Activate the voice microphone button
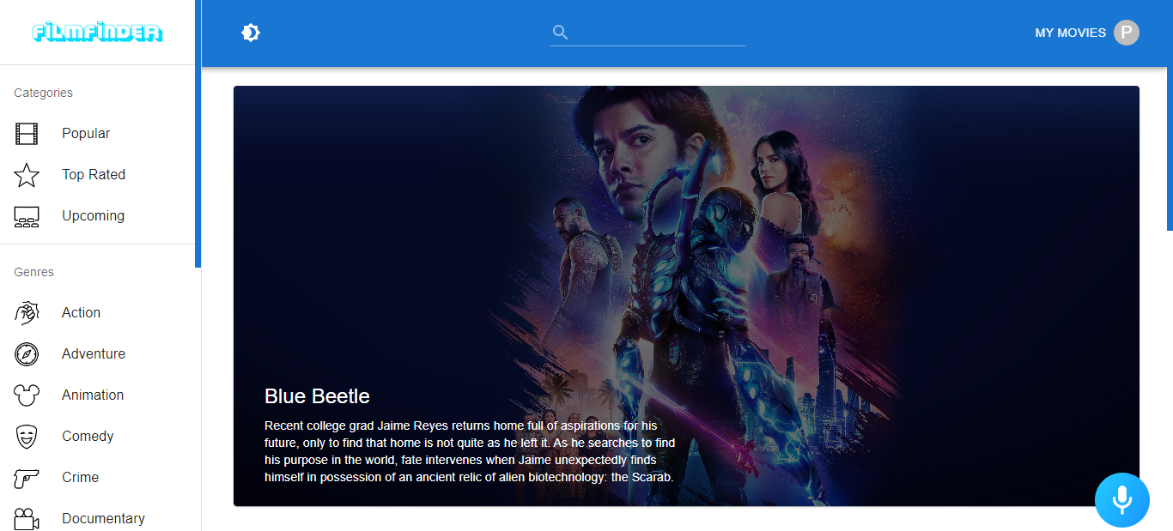This screenshot has width=1173, height=531. coord(1122,500)
